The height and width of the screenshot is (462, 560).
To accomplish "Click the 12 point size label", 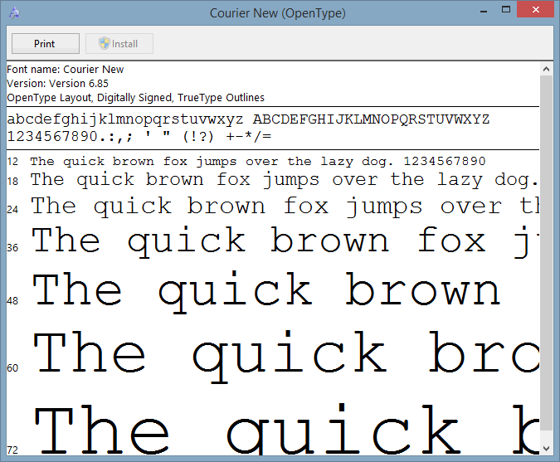I will [12, 162].
